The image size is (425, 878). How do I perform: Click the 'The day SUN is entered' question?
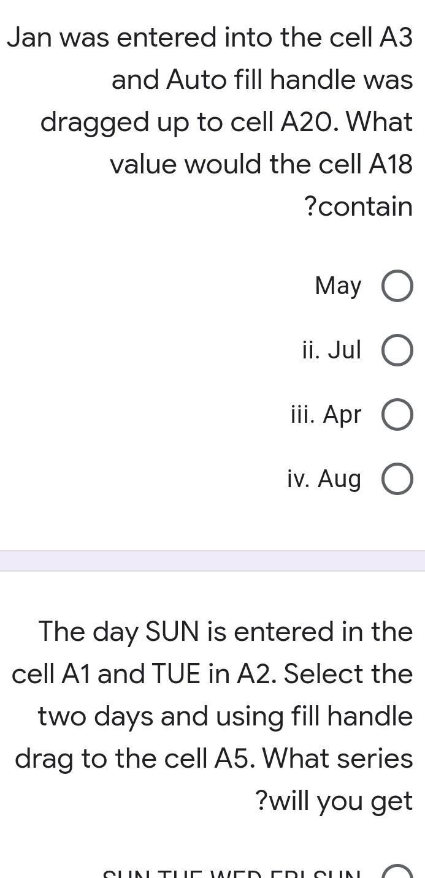tap(225, 632)
